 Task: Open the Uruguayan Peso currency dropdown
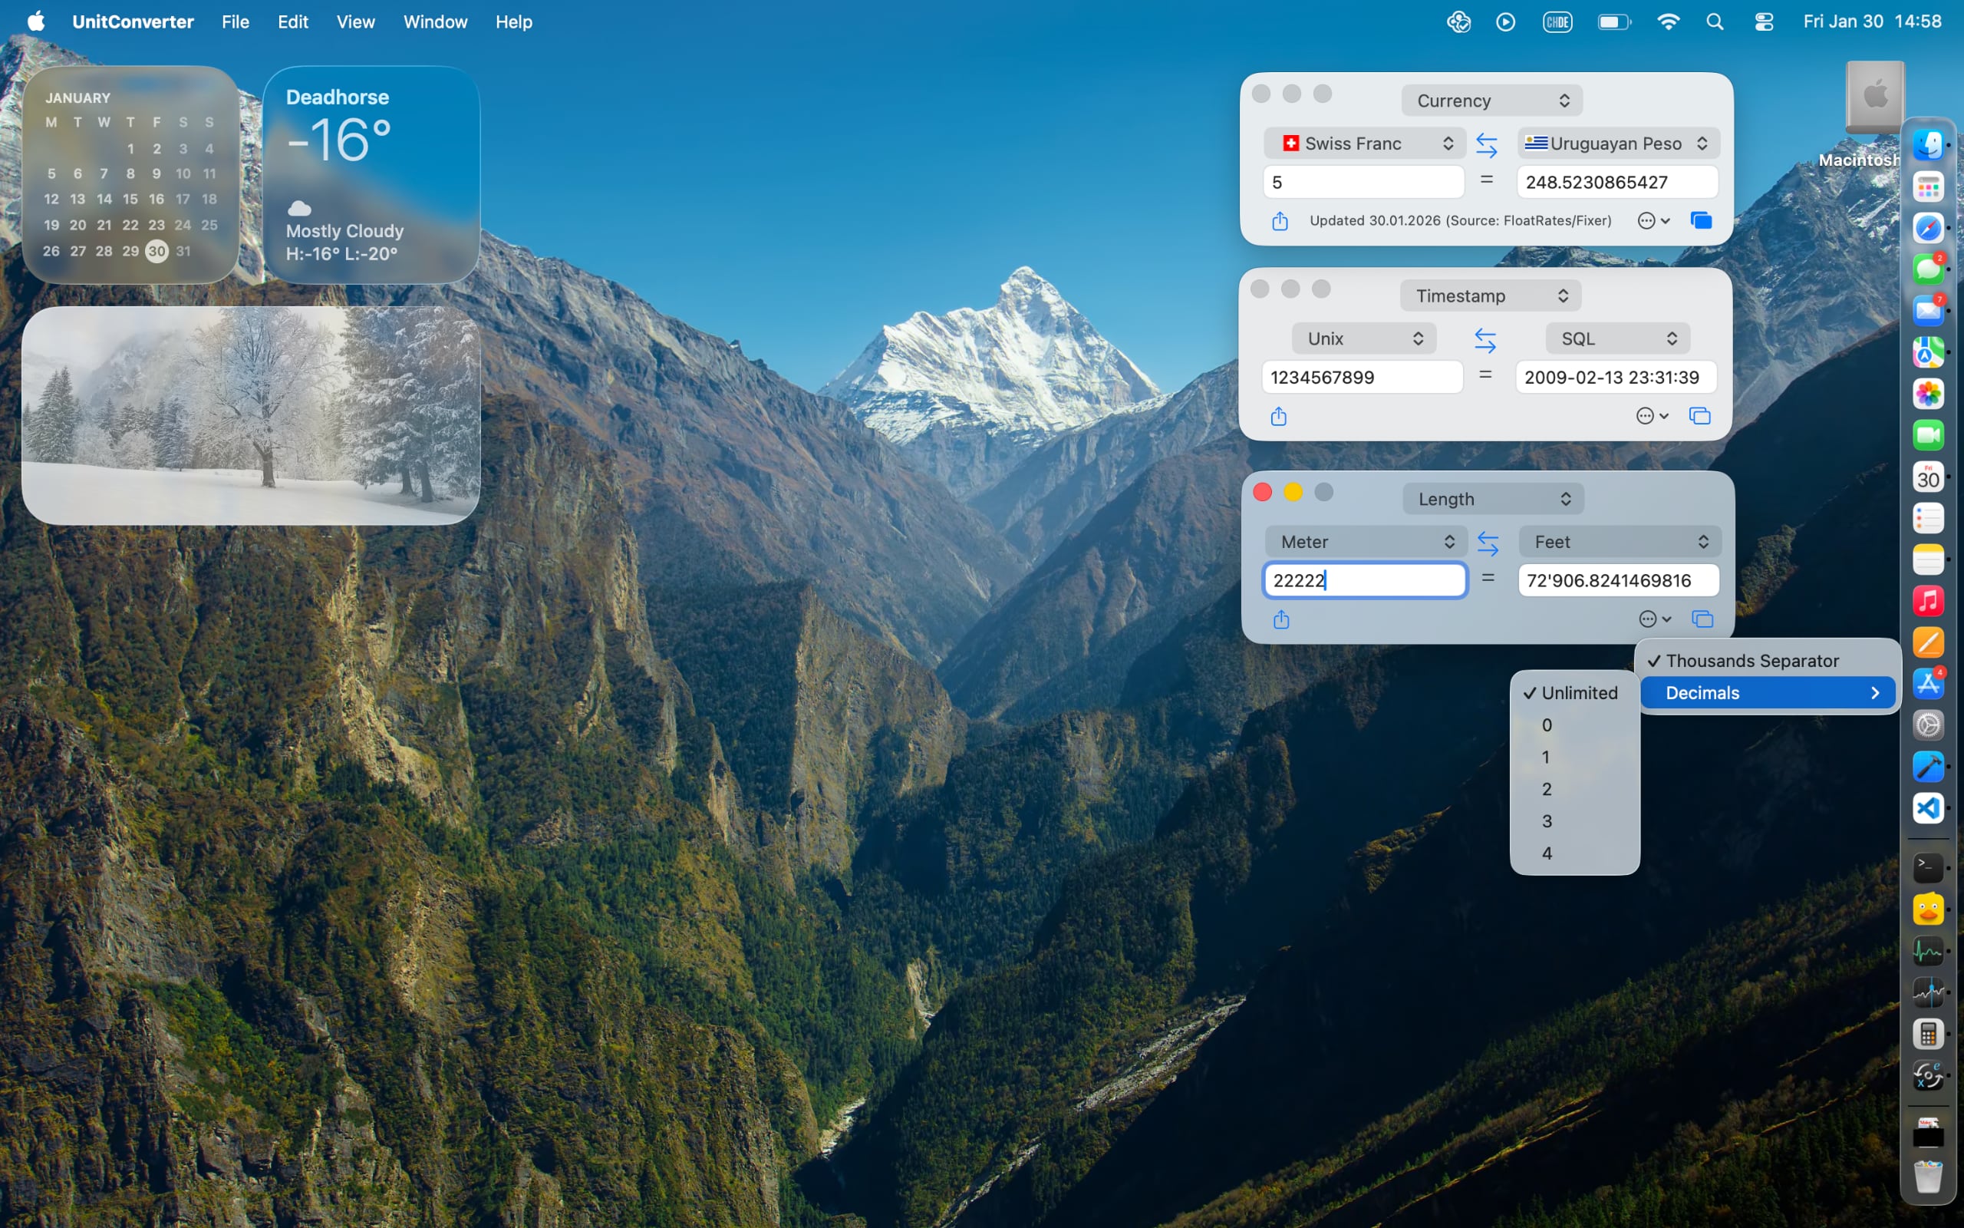click(1617, 144)
